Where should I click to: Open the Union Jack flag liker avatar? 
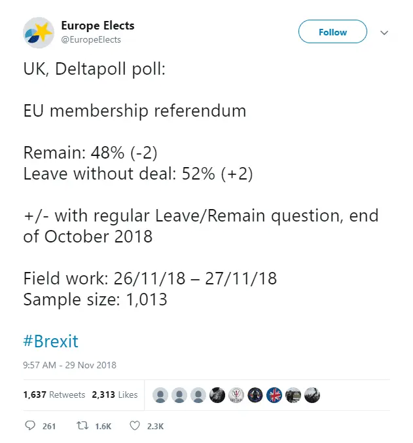[274, 395]
